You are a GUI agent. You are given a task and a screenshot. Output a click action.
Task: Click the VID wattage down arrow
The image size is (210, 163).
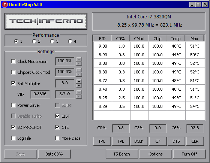79,97
